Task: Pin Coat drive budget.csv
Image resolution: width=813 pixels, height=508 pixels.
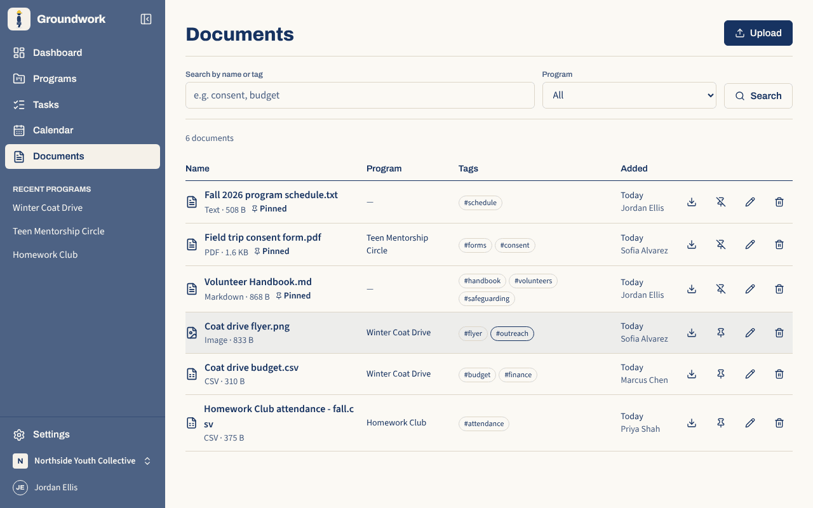Action: click(721, 374)
